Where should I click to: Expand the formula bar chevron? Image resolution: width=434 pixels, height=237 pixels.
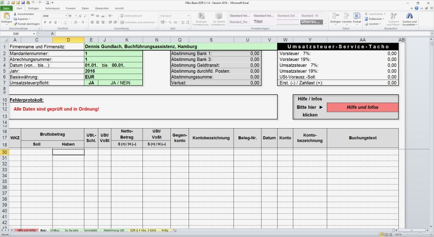pyautogui.click(x=432, y=34)
